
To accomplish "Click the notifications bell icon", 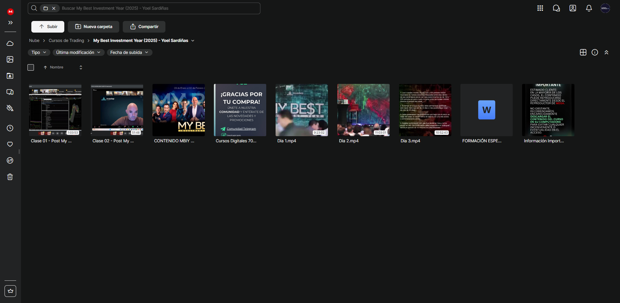I will pos(589,8).
